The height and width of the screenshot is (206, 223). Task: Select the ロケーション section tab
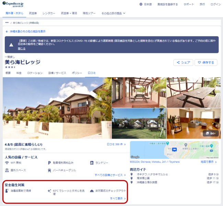coord(35,73)
